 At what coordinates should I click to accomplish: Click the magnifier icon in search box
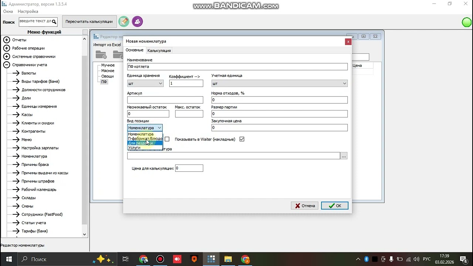click(x=54, y=22)
